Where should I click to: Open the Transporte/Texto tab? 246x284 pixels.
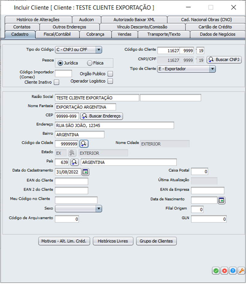coord(164,34)
